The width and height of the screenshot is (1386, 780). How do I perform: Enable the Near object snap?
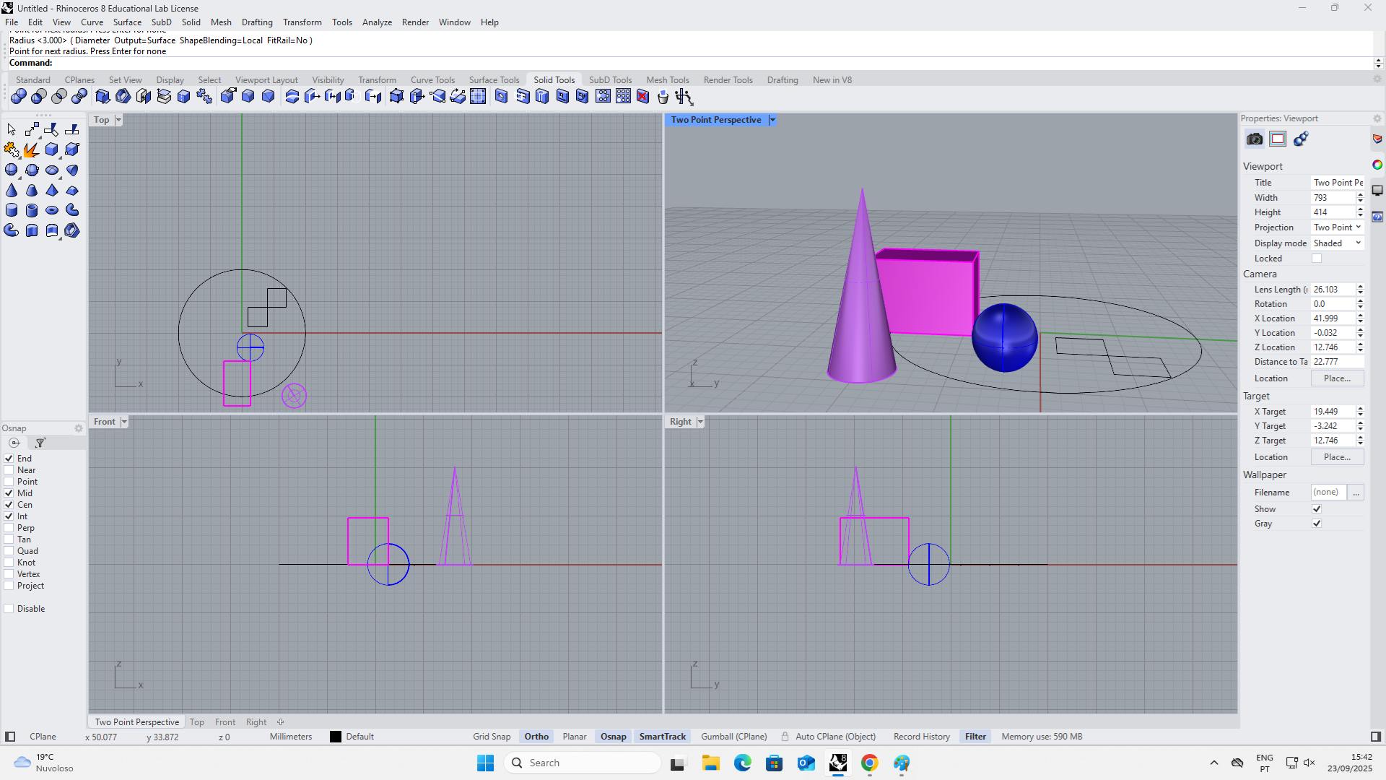(x=8, y=469)
